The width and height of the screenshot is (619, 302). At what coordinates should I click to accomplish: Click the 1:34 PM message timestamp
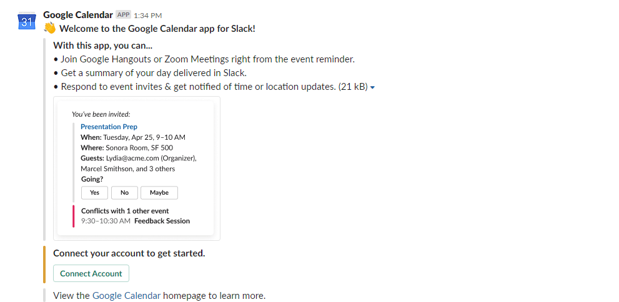point(147,15)
